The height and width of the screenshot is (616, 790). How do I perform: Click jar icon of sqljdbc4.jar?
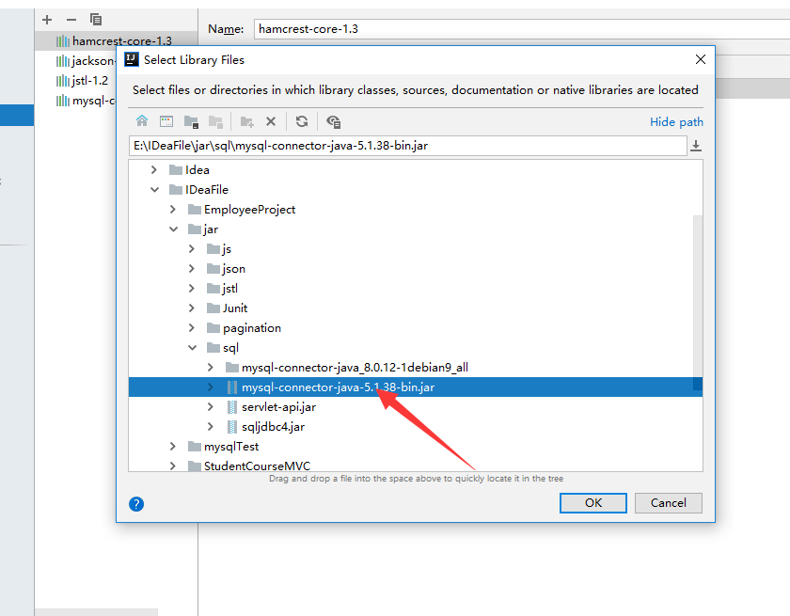231,427
